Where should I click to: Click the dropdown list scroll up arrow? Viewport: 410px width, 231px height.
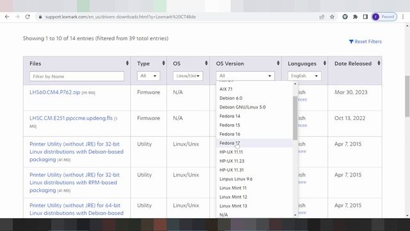[x=295, y=84]
